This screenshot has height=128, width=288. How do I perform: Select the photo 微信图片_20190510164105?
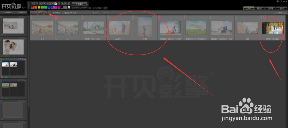point(196,28)
